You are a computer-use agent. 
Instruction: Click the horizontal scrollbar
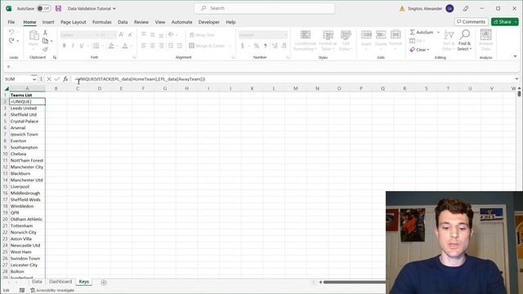tap(354, 283)
